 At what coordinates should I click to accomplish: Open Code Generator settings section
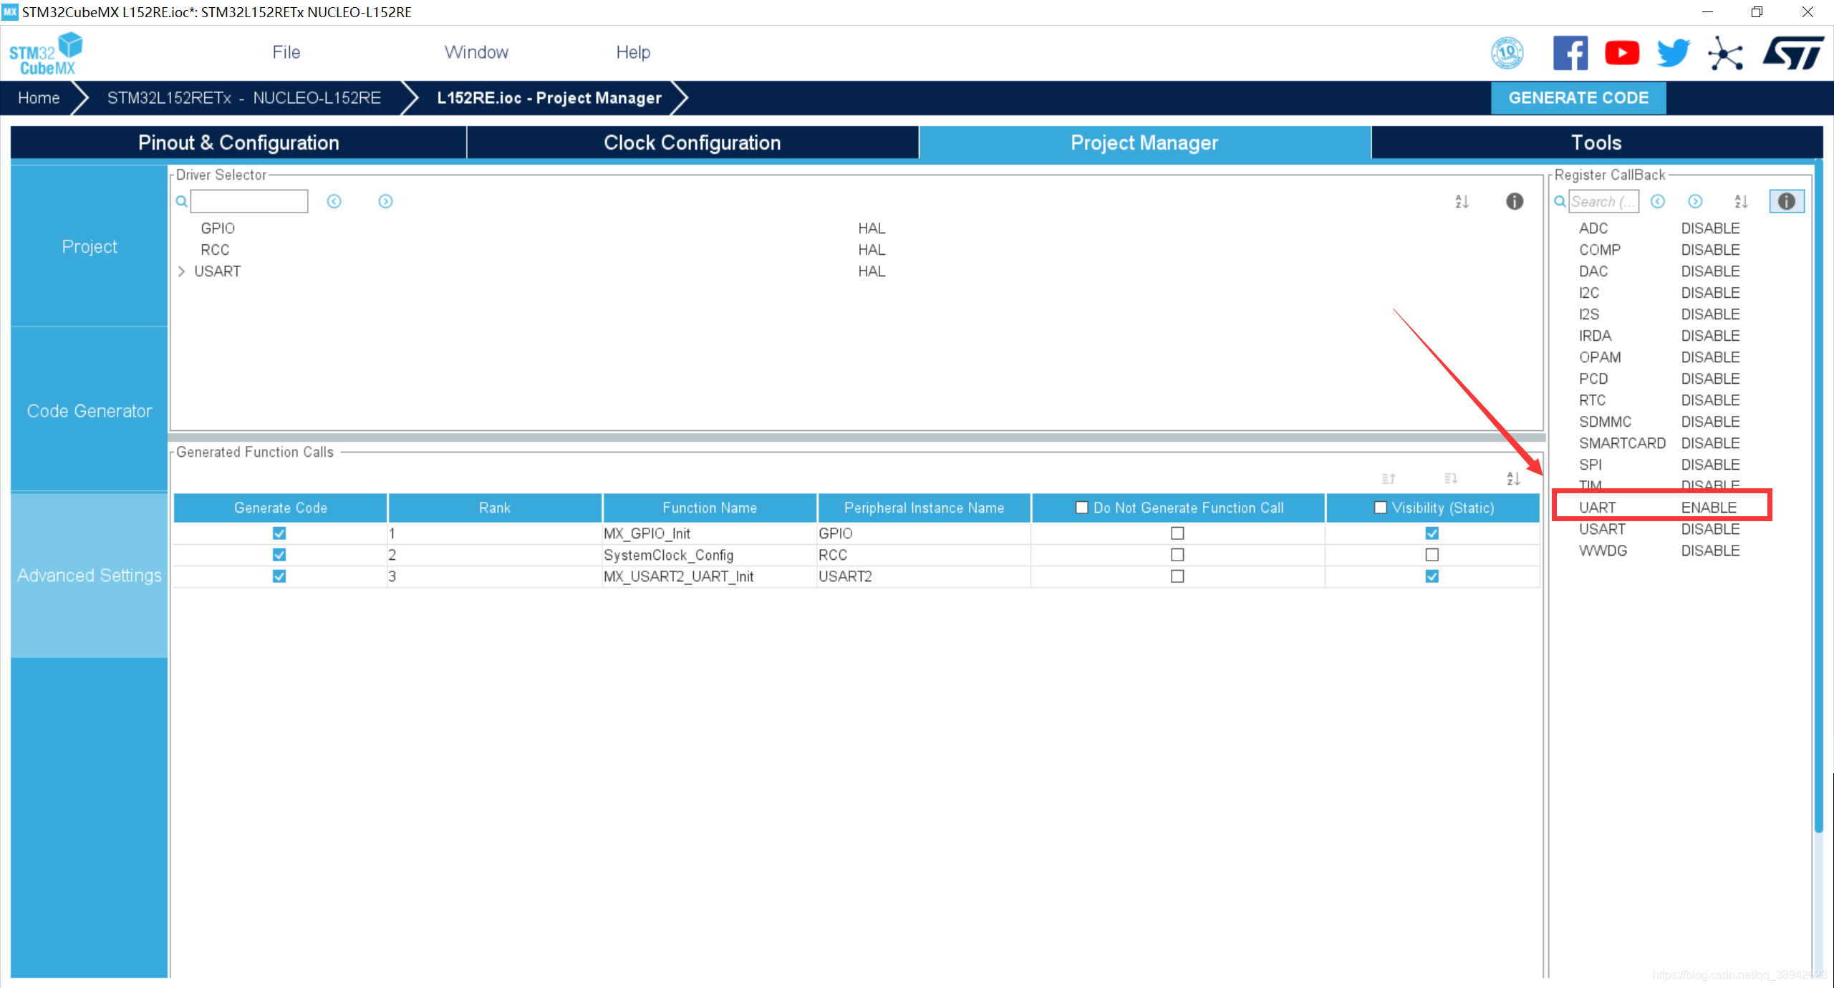[90, 411]
